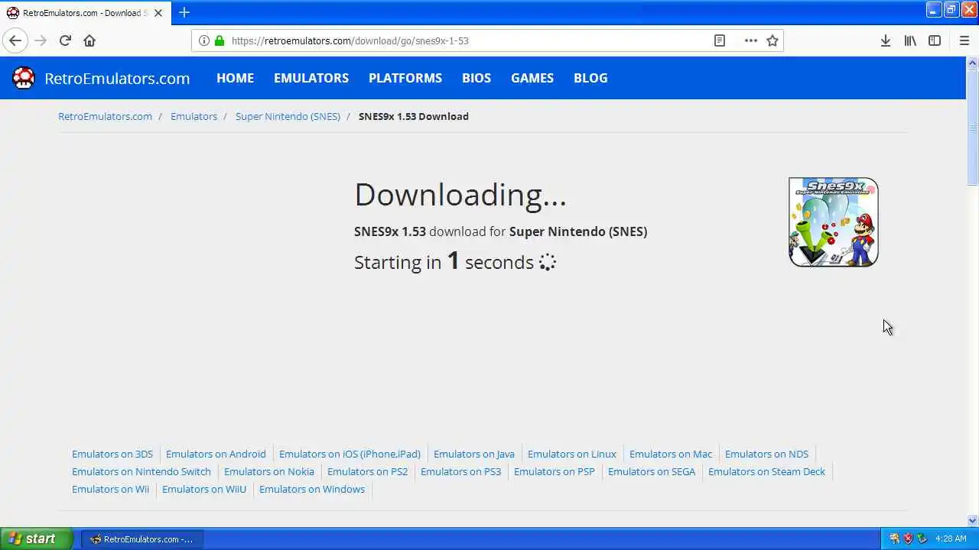Open Emulators on Mac link
Image resolution: width=979 pixels, height=550 pixels.
671,454
